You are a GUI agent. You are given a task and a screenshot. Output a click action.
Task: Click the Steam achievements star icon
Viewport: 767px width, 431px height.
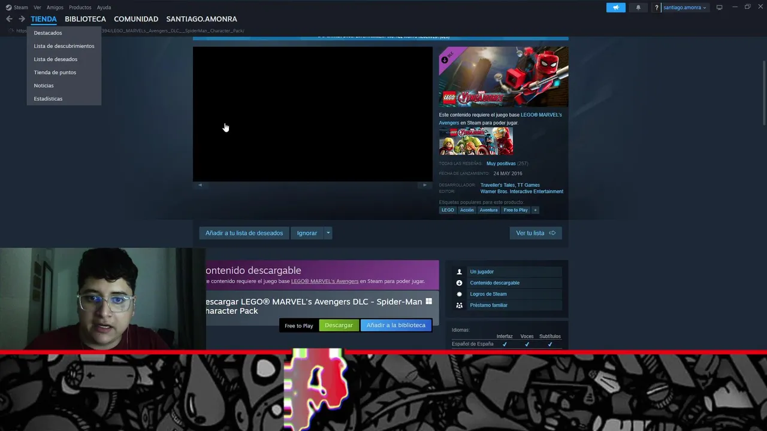(x=460, y=294)
